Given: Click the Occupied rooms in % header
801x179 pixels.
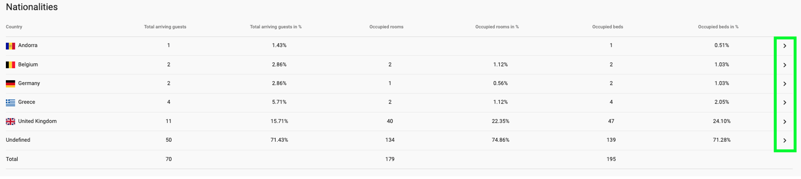Looking at the screenshot, I should click(497, 27).
